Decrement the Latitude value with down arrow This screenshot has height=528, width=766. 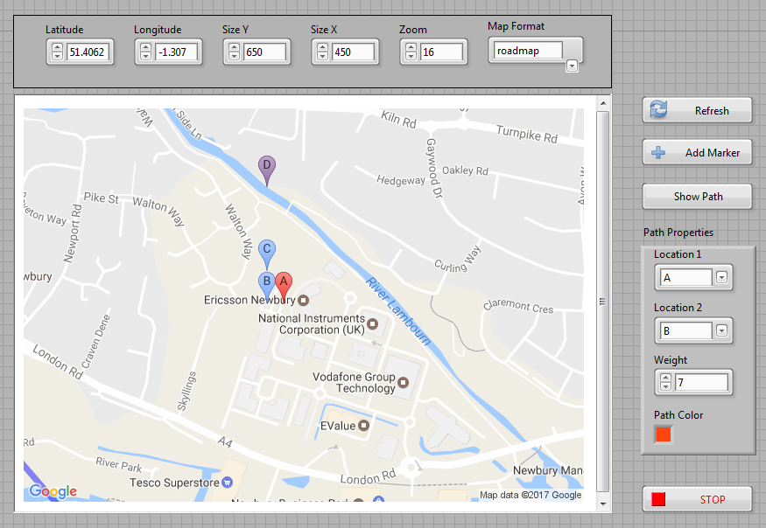coord(57,56)
